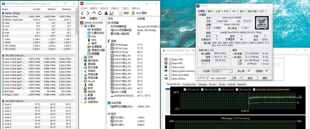Enable the Stress GPU(s) checkbox
This screenshot has width=310, height=129.
pyautogui.click(x=170, y=79)
